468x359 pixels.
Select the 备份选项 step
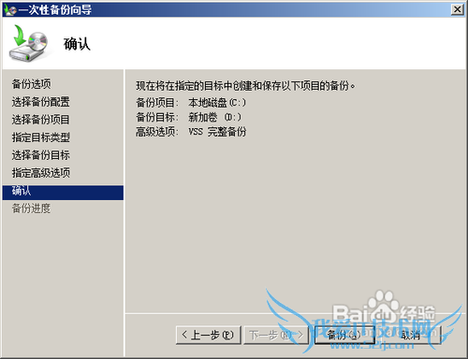pyautogui.click(x=31, y=84)
